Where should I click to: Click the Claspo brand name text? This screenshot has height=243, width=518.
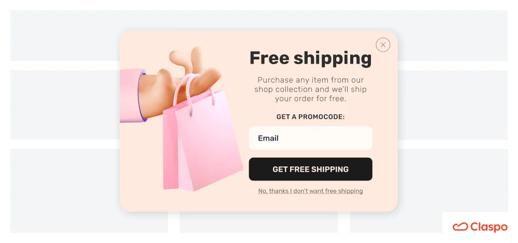click(488, 227)
